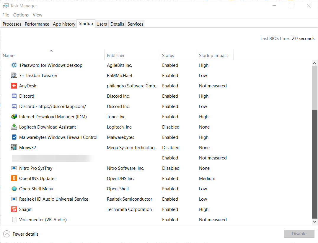
Task: Switch to the Services tab
Action: pos(135,24)
